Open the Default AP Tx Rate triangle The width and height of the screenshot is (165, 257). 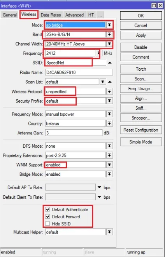[99, 187]
